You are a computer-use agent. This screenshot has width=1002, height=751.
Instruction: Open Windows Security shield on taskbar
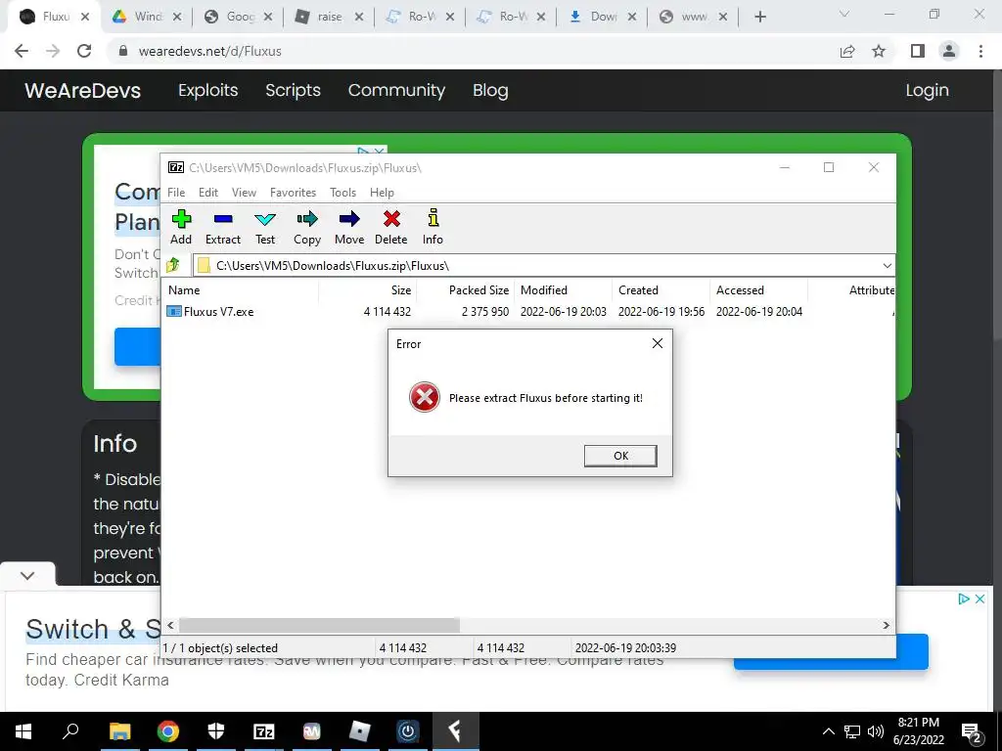click(216, 731)
